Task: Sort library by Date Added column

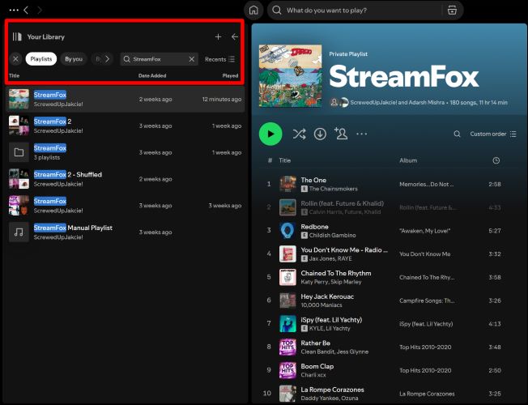Action: (152, 75)
